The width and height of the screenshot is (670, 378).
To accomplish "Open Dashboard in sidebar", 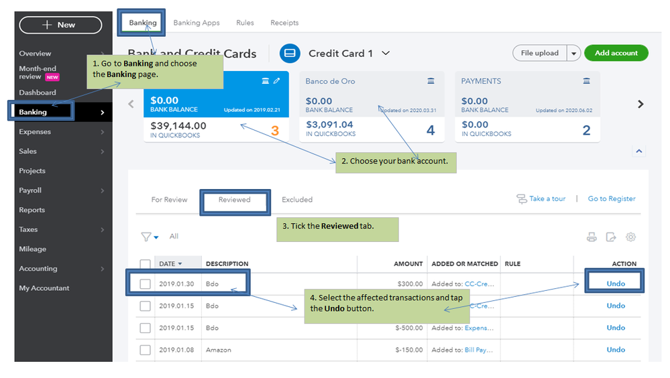I will click(37, 92).
